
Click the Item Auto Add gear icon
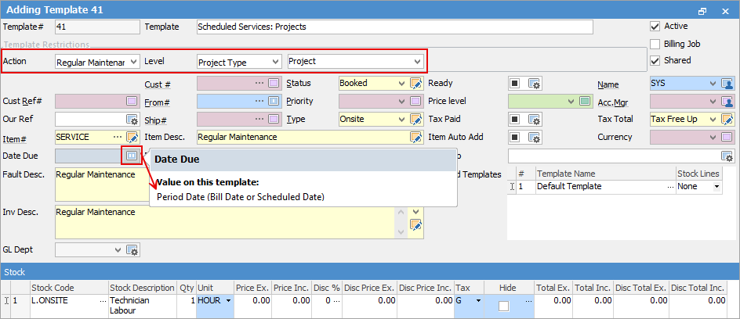535,138
